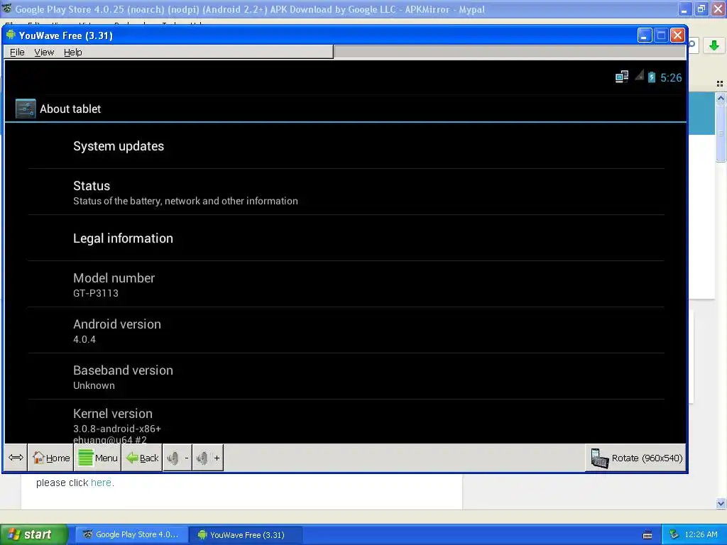Raise volume with the speaker plus button
The image size is (727, 545).
click(208, 458)
